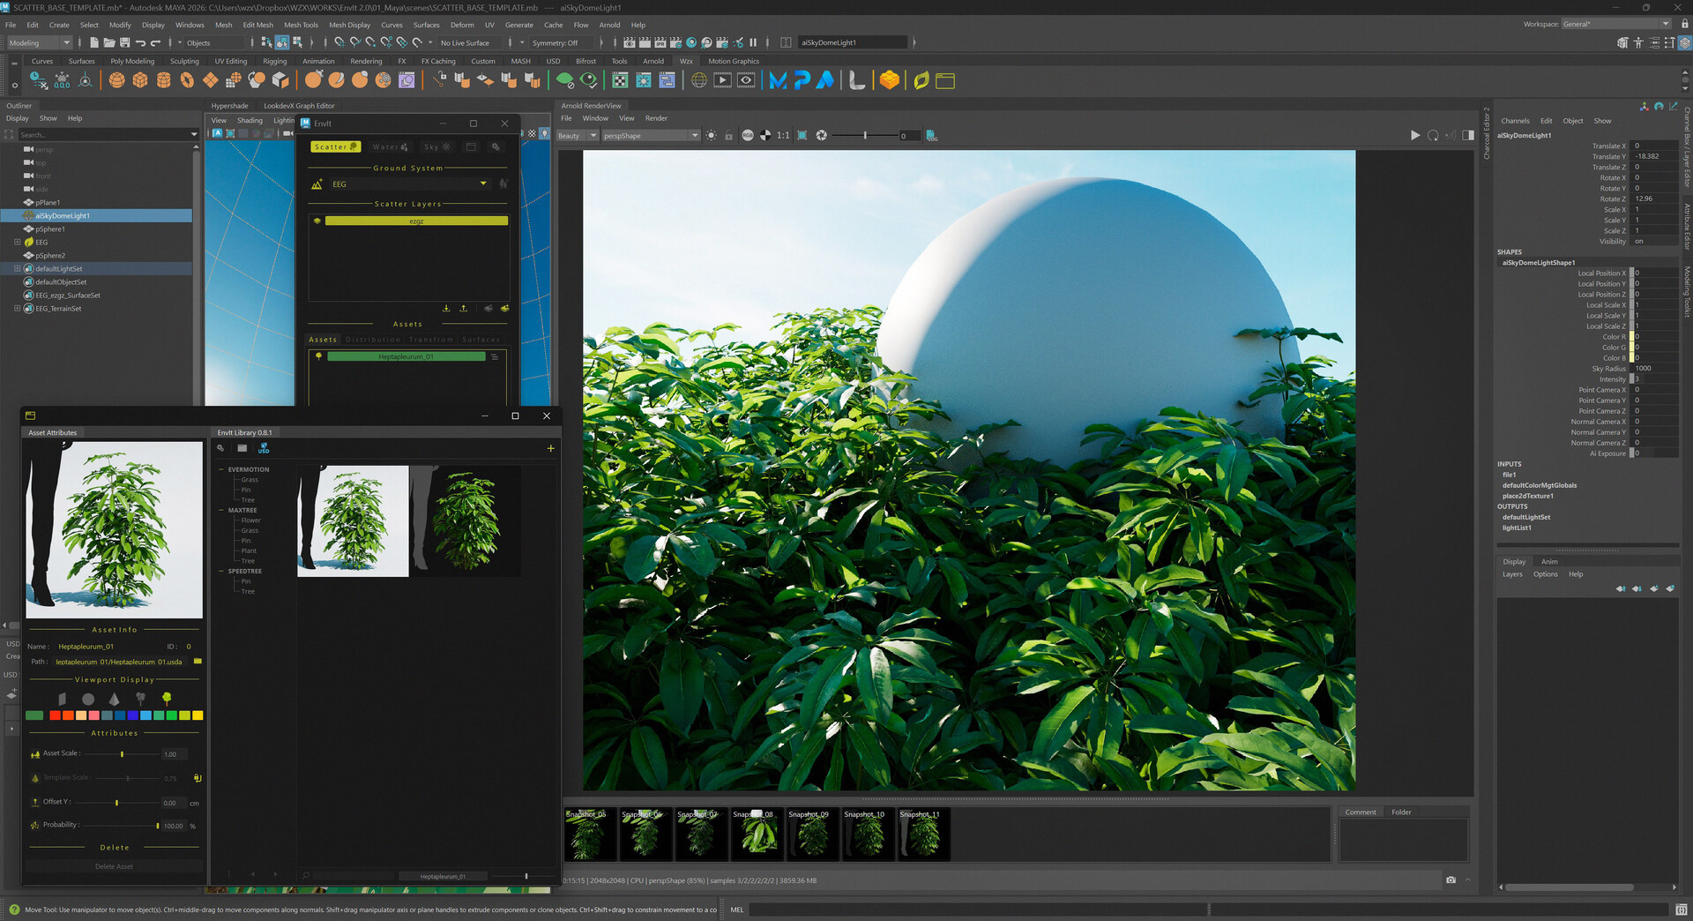Export the scatter layer with the upload icon
Viewport: 1693px width, 921px height.
463,309
